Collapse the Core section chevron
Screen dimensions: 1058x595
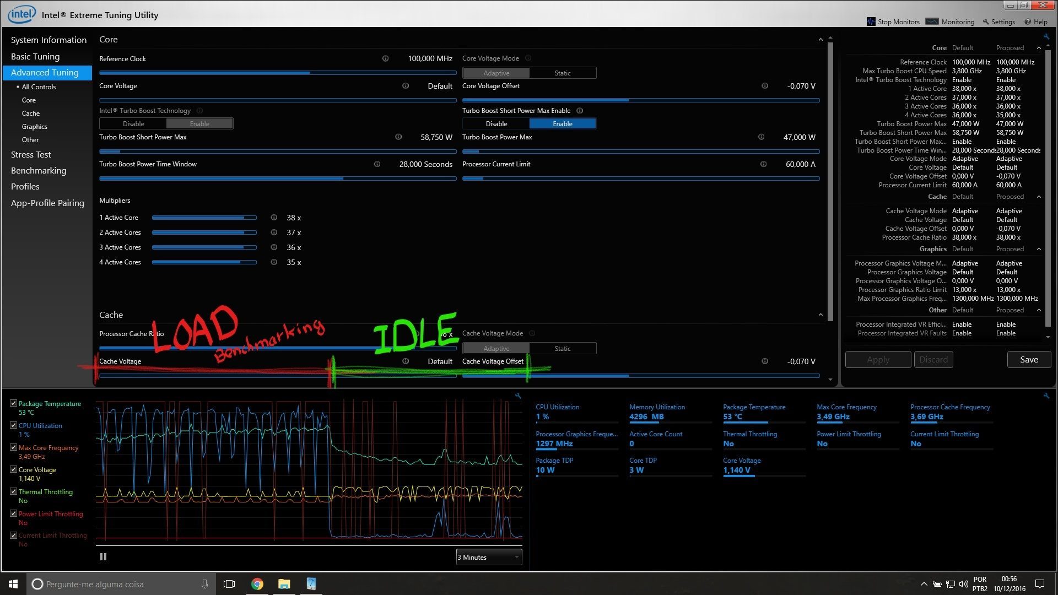pyautogui.click(x=821, y=40)
